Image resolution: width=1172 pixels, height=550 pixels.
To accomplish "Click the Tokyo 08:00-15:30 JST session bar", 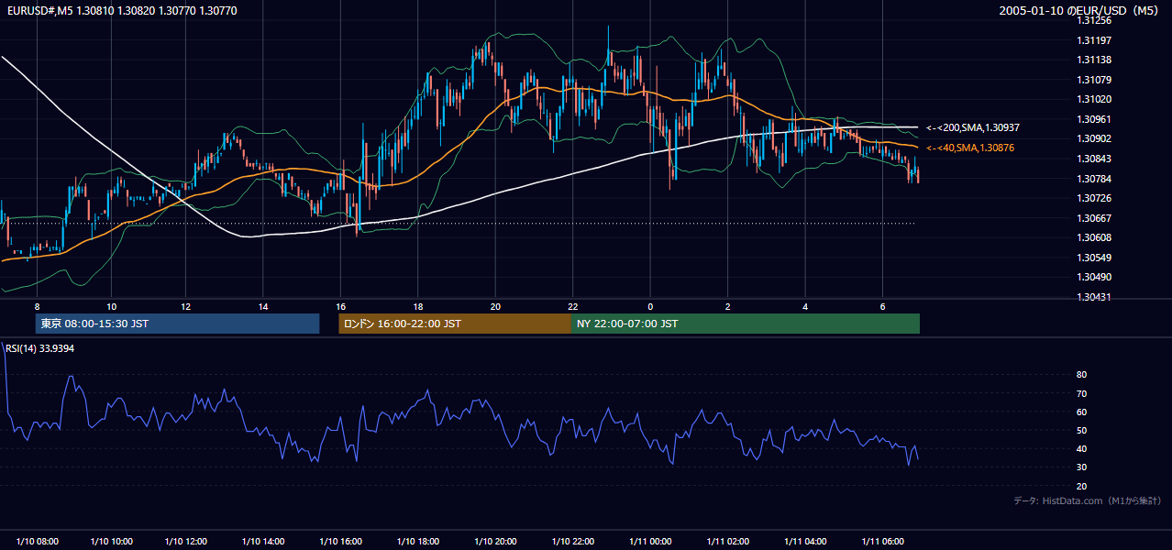I will pos(177,324).
